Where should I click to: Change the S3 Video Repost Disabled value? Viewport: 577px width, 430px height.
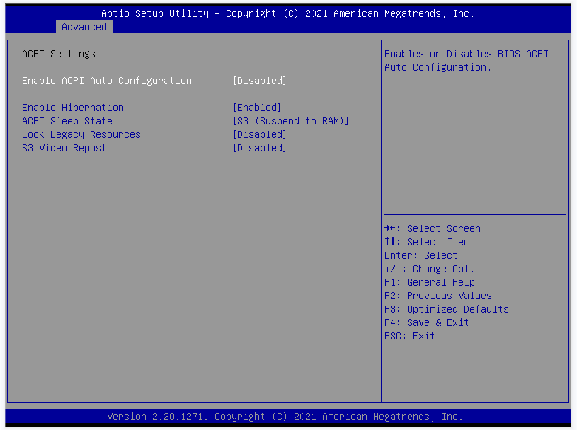260,148
